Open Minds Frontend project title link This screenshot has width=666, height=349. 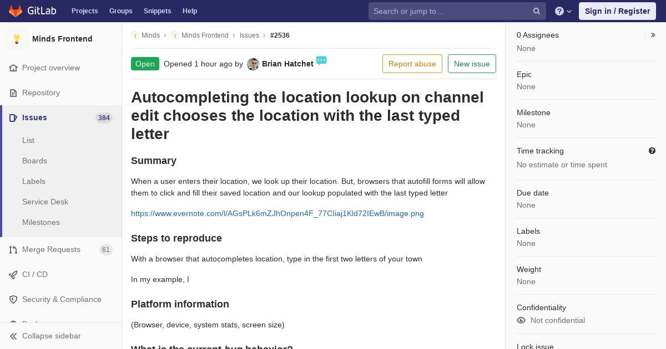pos(62,39)
